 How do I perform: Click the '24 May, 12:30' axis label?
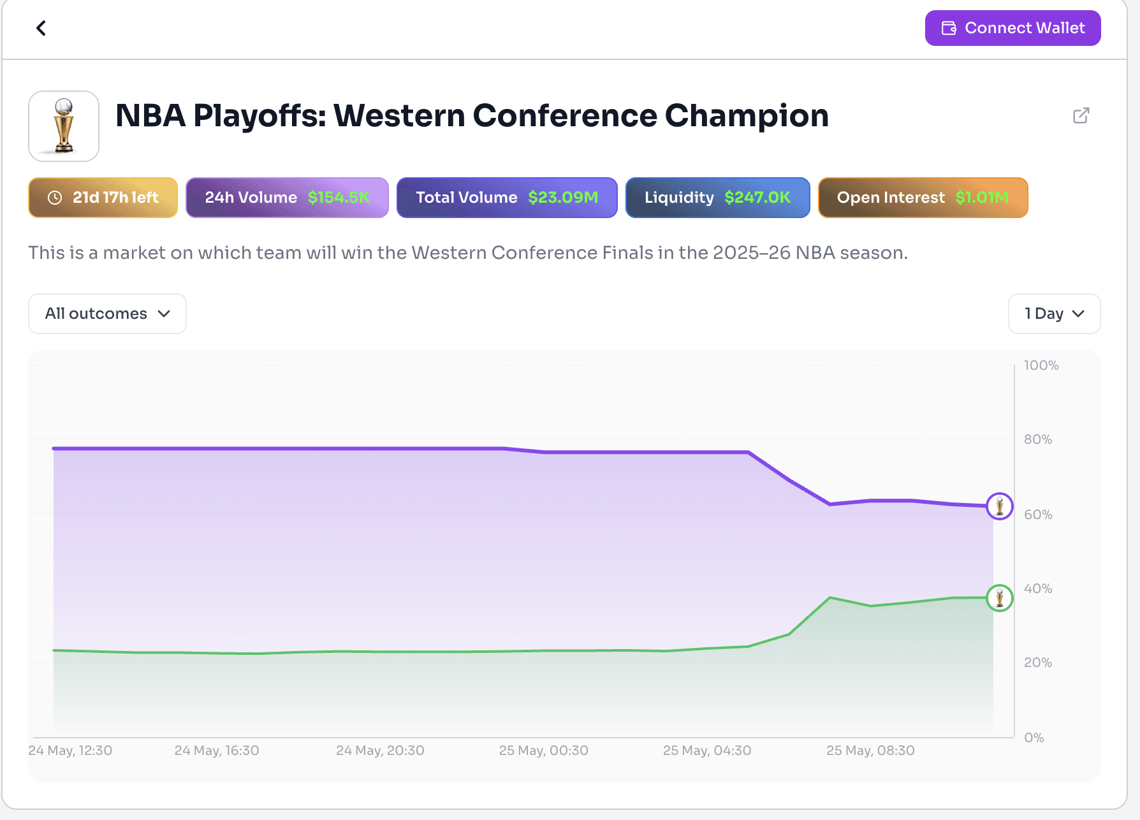click(x=70, y=750)
